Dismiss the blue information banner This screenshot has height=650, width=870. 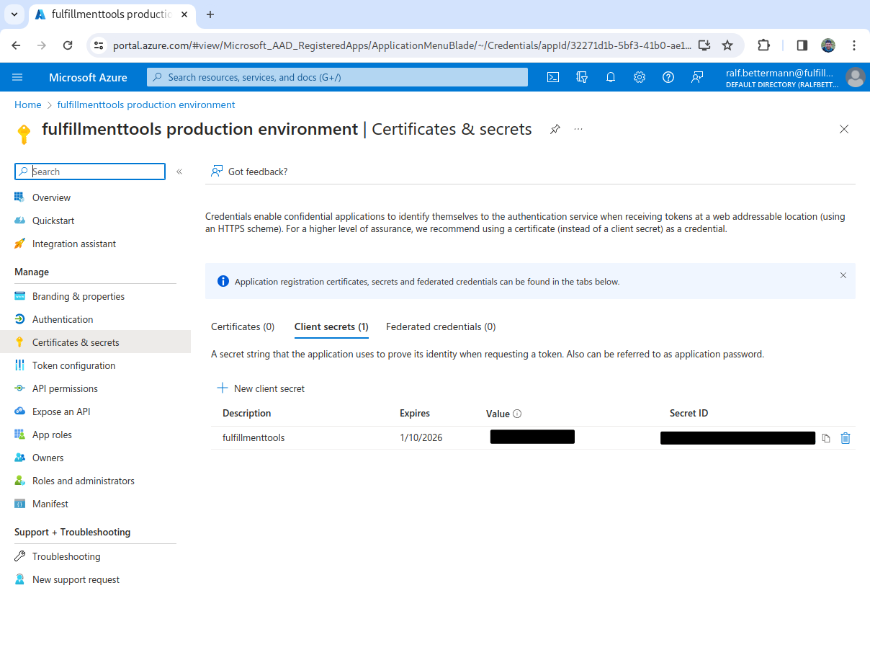[x=843, y=275]
